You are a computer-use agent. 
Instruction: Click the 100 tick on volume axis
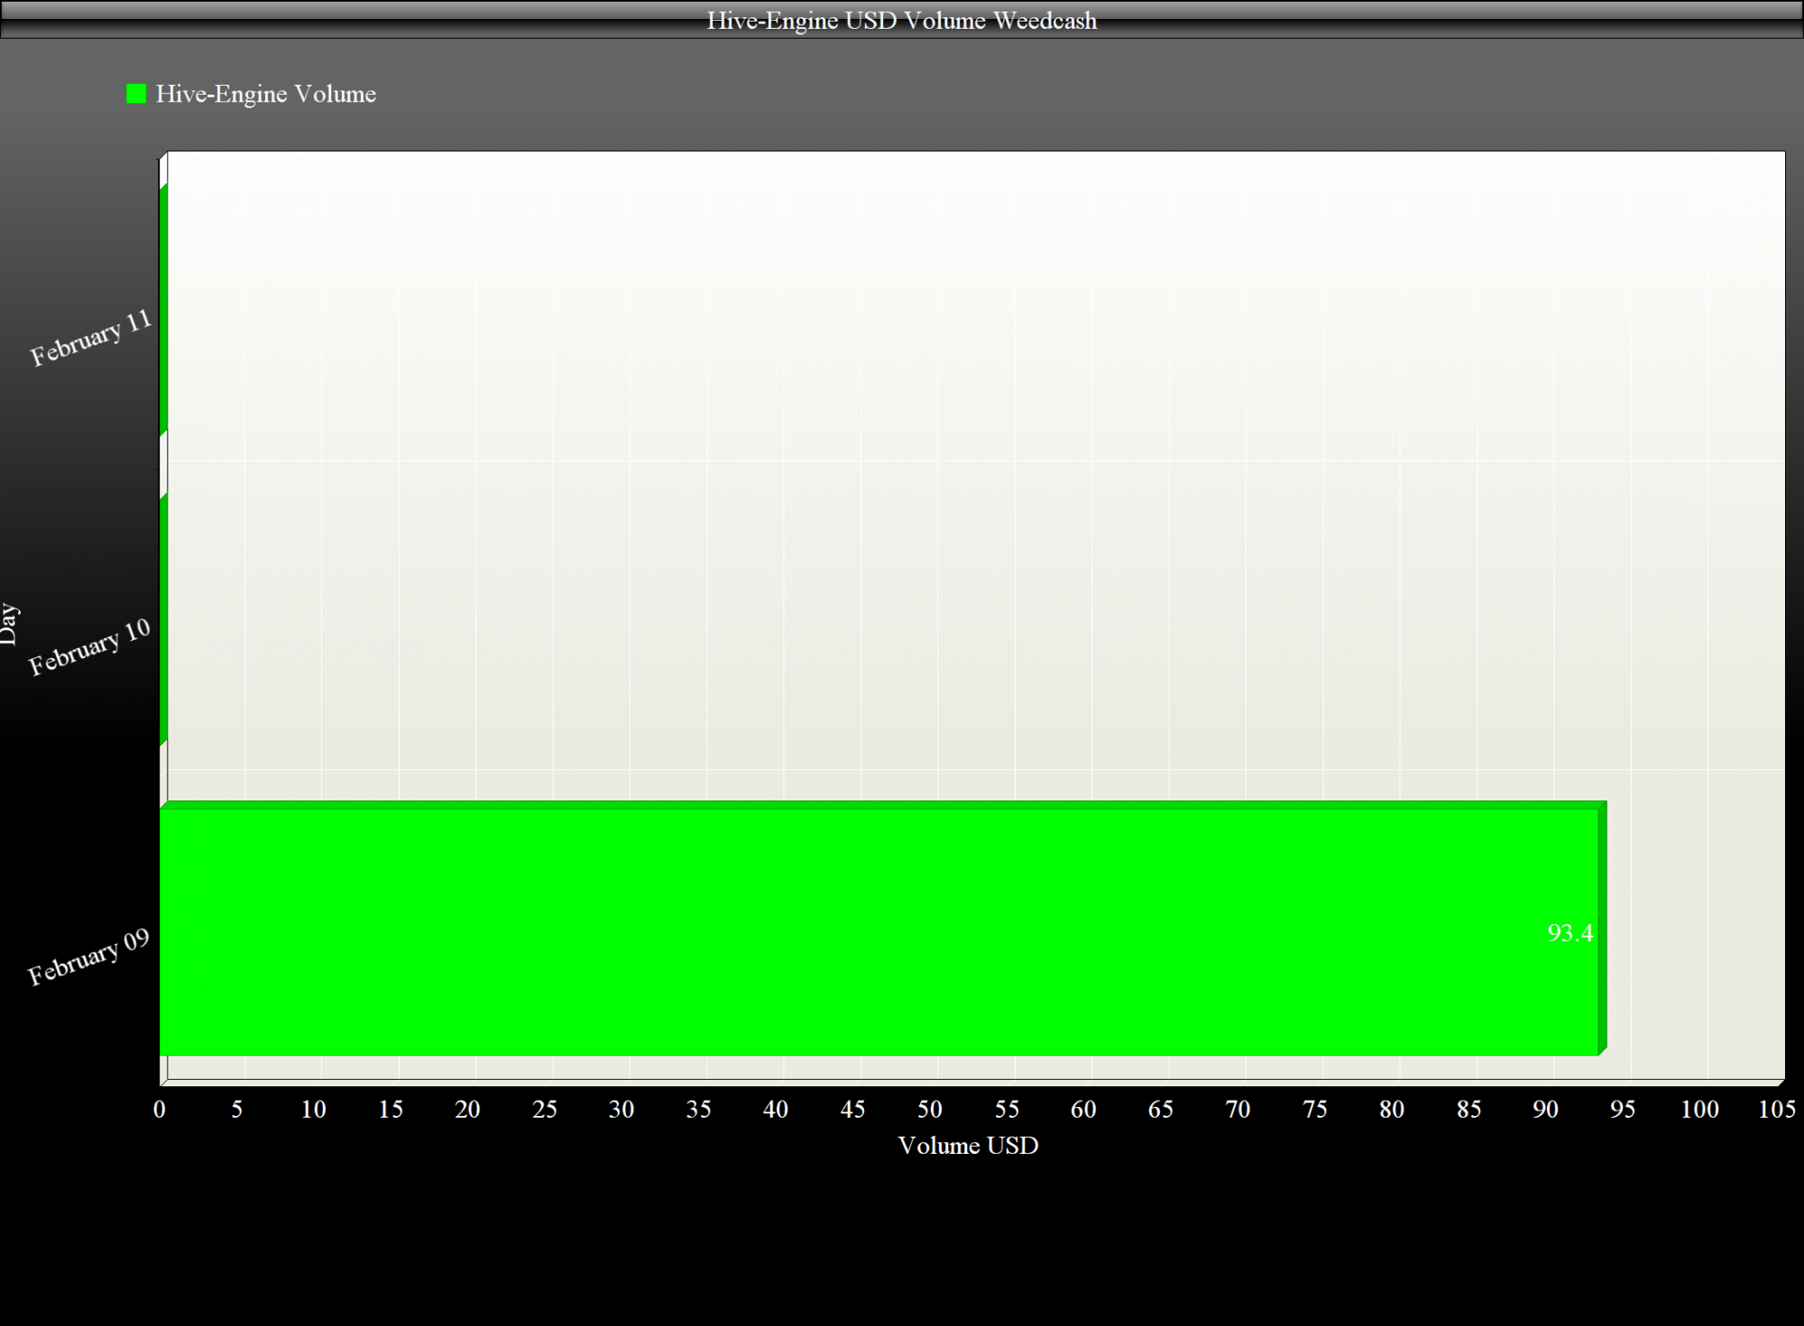coord(1699,1110)
